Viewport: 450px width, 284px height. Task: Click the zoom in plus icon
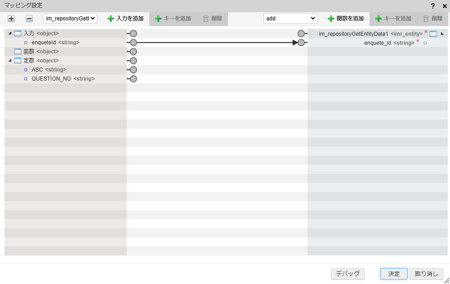point(11,19)
